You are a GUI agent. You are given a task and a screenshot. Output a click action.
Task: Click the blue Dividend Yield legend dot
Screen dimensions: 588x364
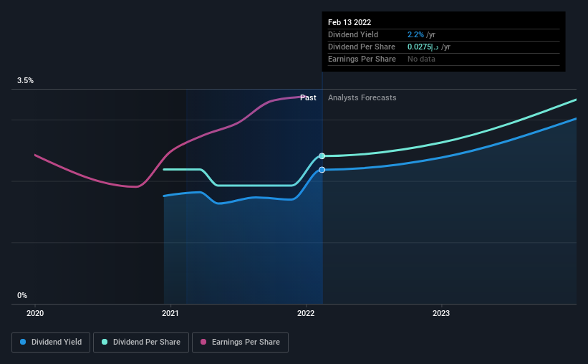tap(23, 342)
